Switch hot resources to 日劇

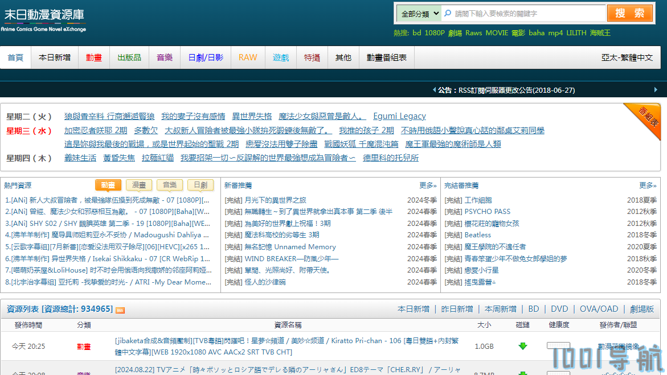tap(200, 185)
